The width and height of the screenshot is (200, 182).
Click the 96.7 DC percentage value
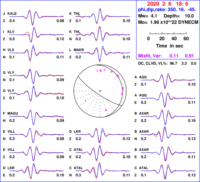[173, 64]
